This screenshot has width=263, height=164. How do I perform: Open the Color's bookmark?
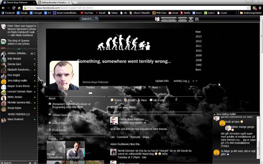209,13
